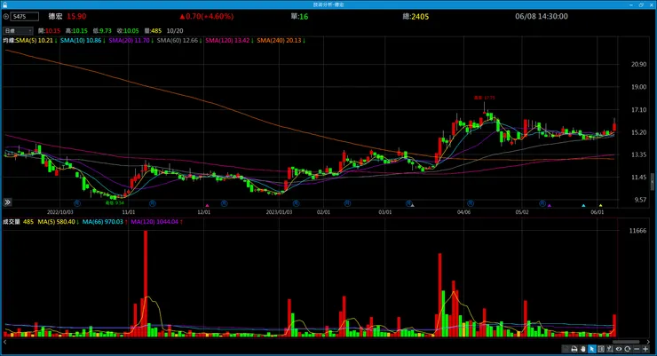The width and height of the screenshot is (657, 356).
Task: Click the lock icon in title bar
Action: coord(5,4)
